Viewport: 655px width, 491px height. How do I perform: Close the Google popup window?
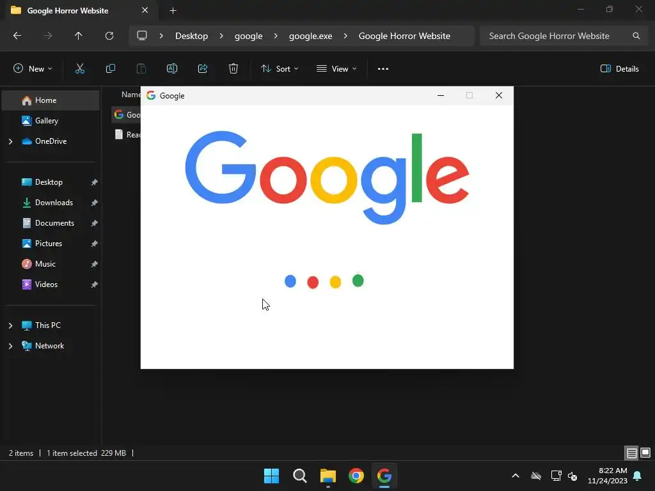499,96
